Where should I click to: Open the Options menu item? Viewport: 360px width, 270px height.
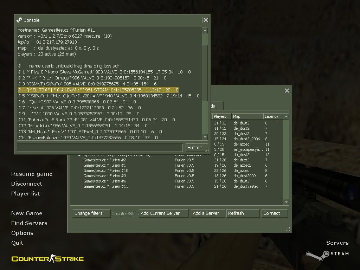[x=22, y=233]
